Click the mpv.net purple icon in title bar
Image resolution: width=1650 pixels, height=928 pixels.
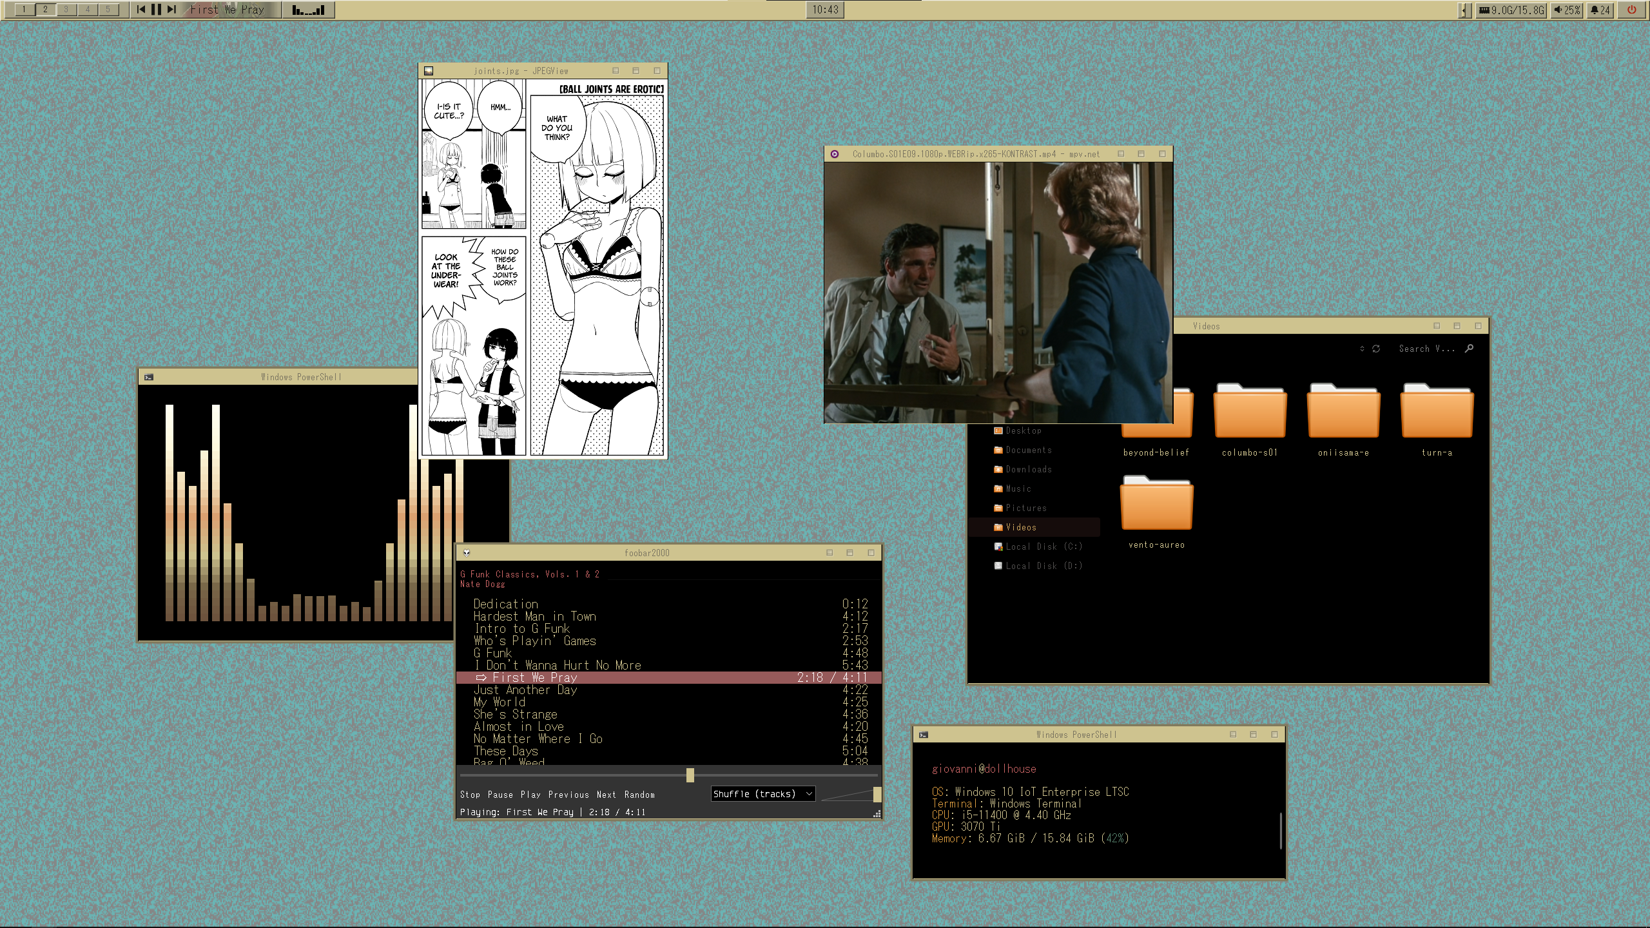pyautogui.click(x=835, y=154)
